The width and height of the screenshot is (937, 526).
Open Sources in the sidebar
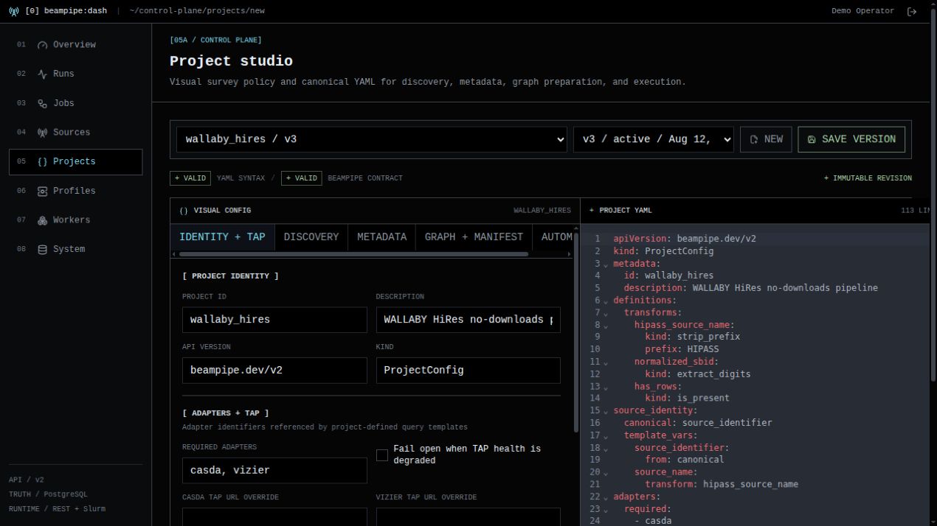point(75,133)
